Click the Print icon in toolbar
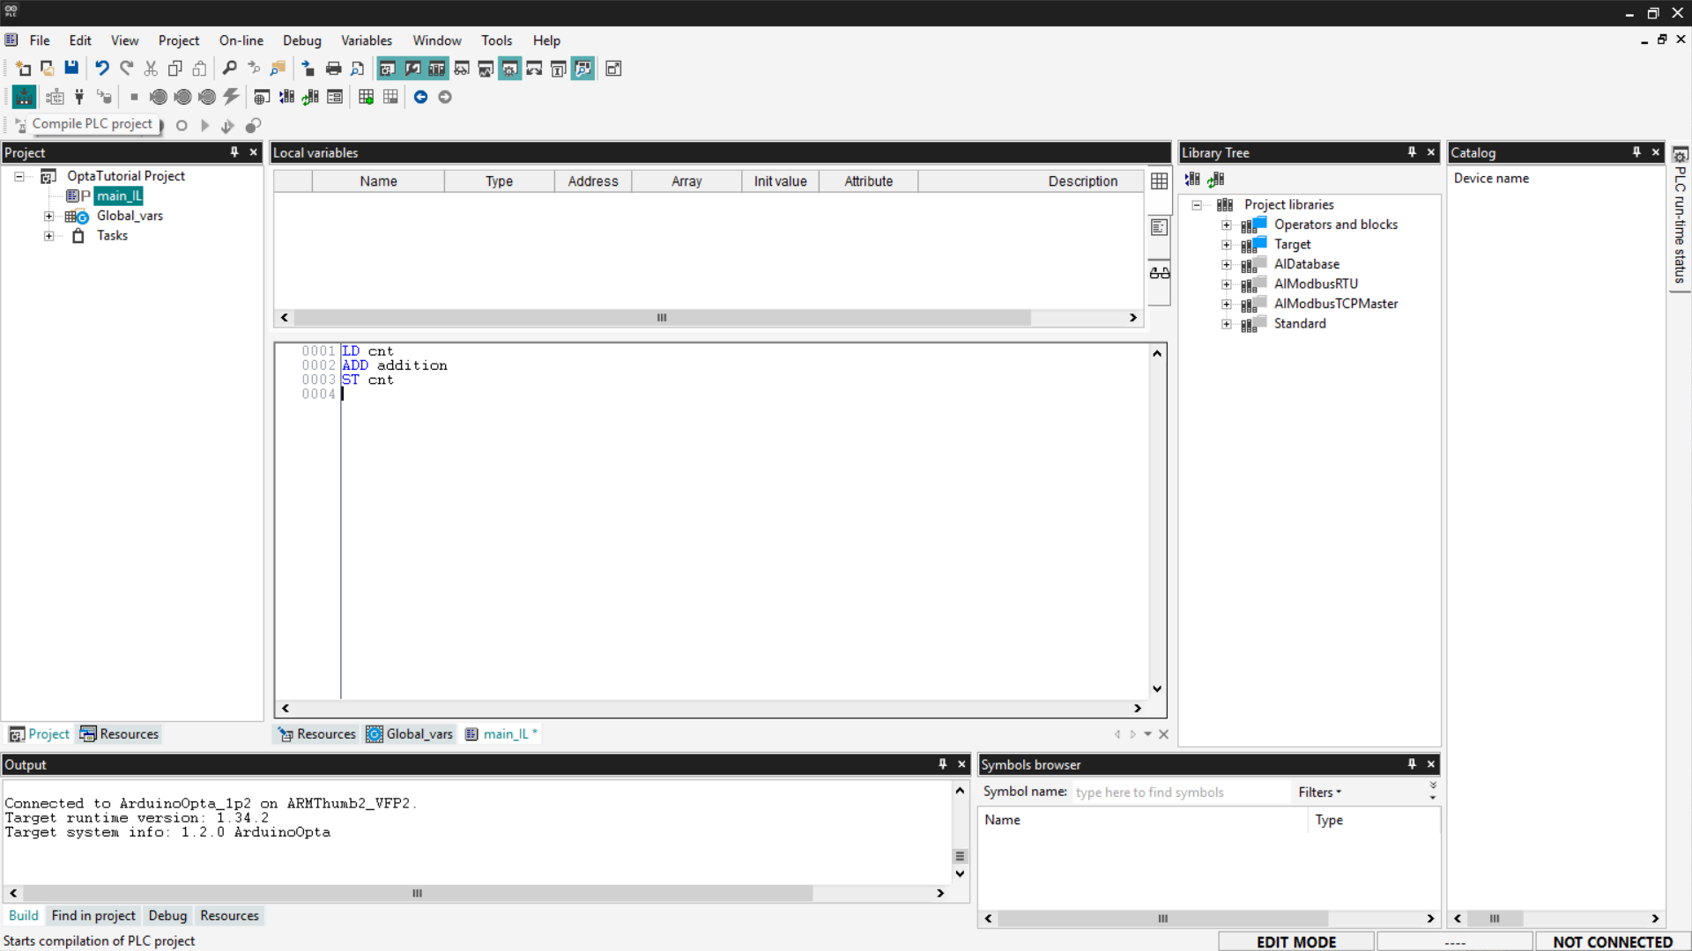This screenshot has height=951, width=1692. pos(333,69)
